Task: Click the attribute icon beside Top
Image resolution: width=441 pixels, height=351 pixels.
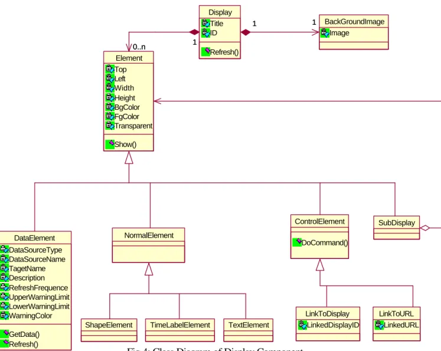Action: pos(110,69)
